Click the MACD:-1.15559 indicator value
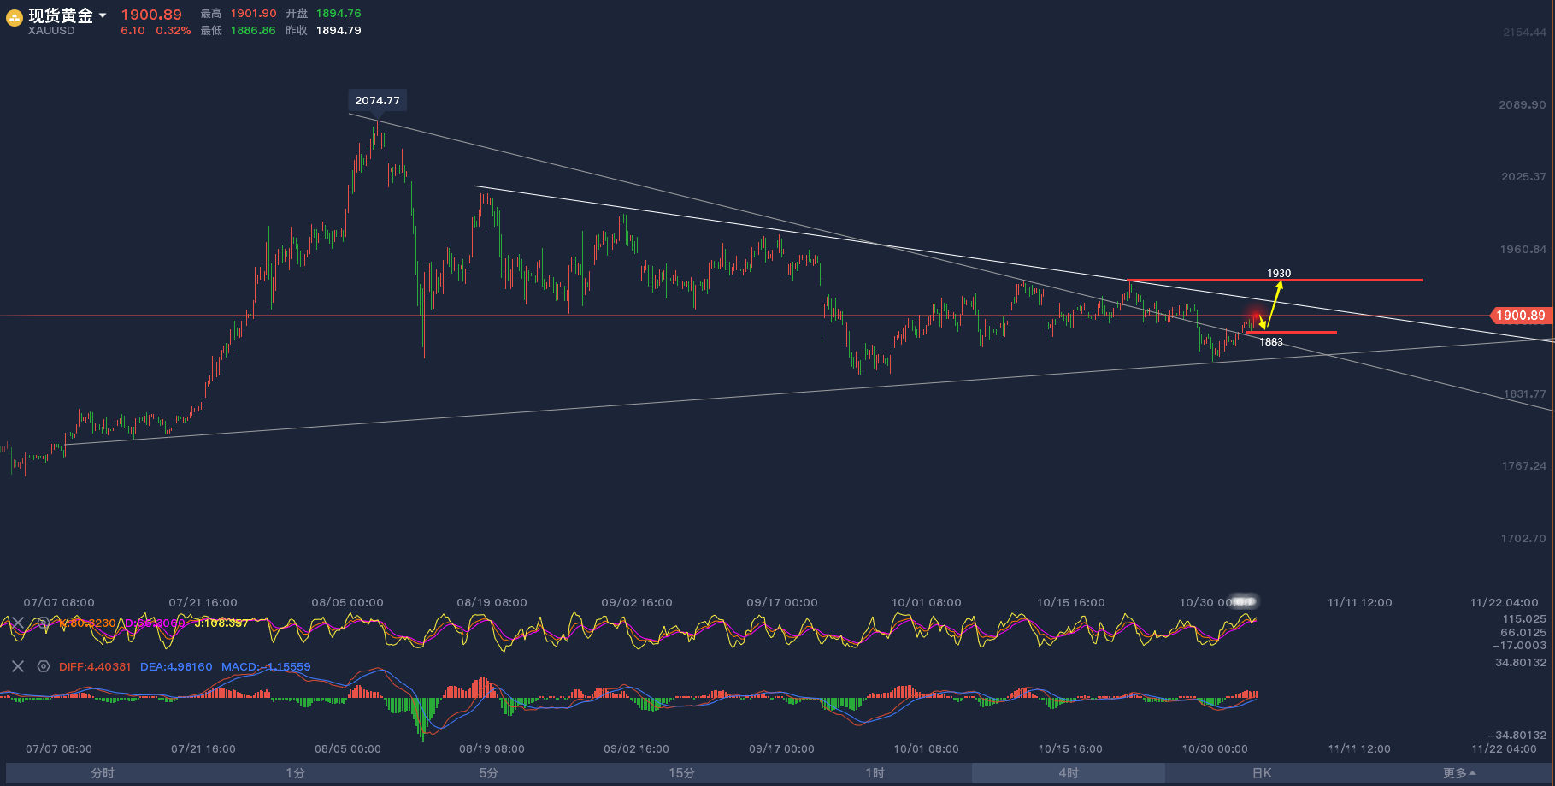Viewport: 1555px width, 786px height. [266, 667]
